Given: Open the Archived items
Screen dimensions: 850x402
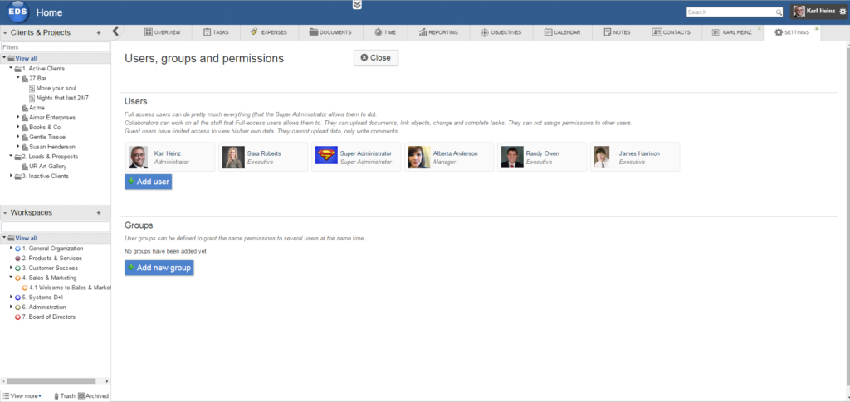Looking at the screenshot, I should point(93,396).
